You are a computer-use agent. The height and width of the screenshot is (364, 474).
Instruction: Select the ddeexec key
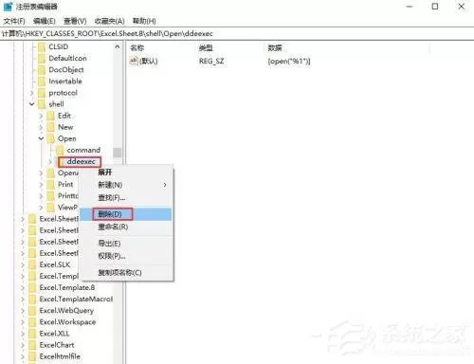(x=82, y=161)
